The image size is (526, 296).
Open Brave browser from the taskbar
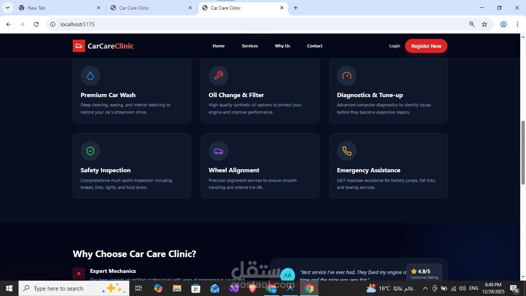tap(253, 288)
